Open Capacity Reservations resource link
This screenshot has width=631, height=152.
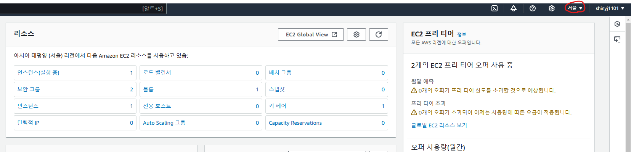click(295, 122)
